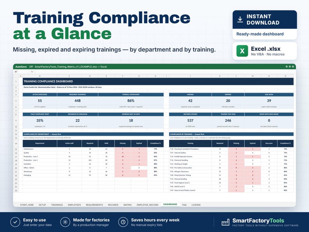Click the fx insert function icon
309x232 pixels.
(32, 72)
